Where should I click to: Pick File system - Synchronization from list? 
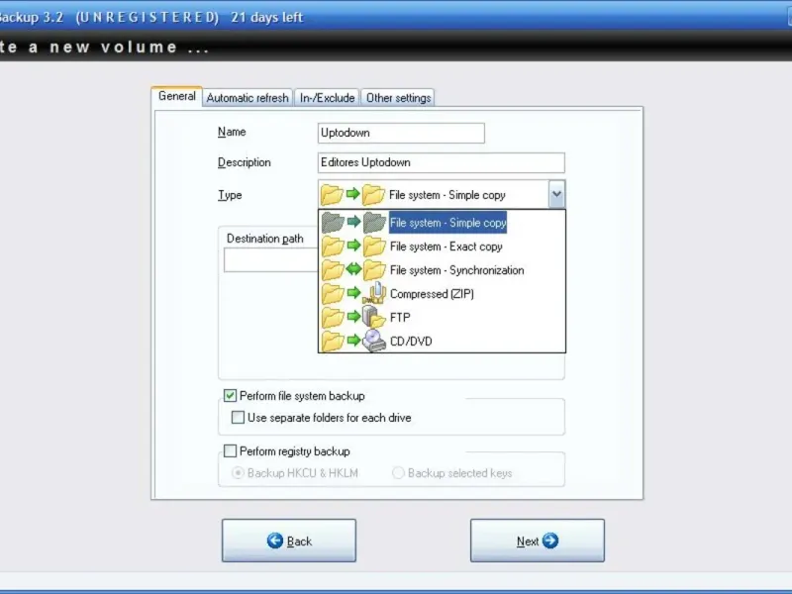tap(442, 270)
